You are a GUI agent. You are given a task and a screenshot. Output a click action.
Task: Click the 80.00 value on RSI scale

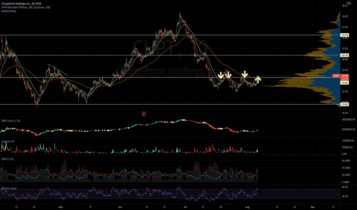(x=345, y=187)
